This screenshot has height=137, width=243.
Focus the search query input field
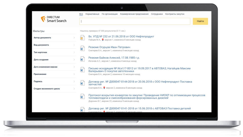pos(135,21)
